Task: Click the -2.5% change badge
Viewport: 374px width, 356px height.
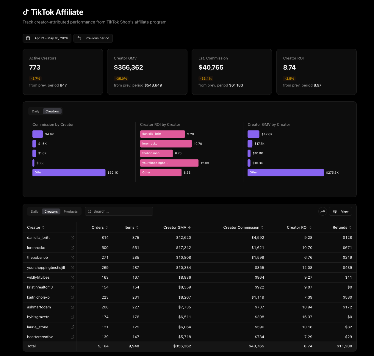Action: 289,79
